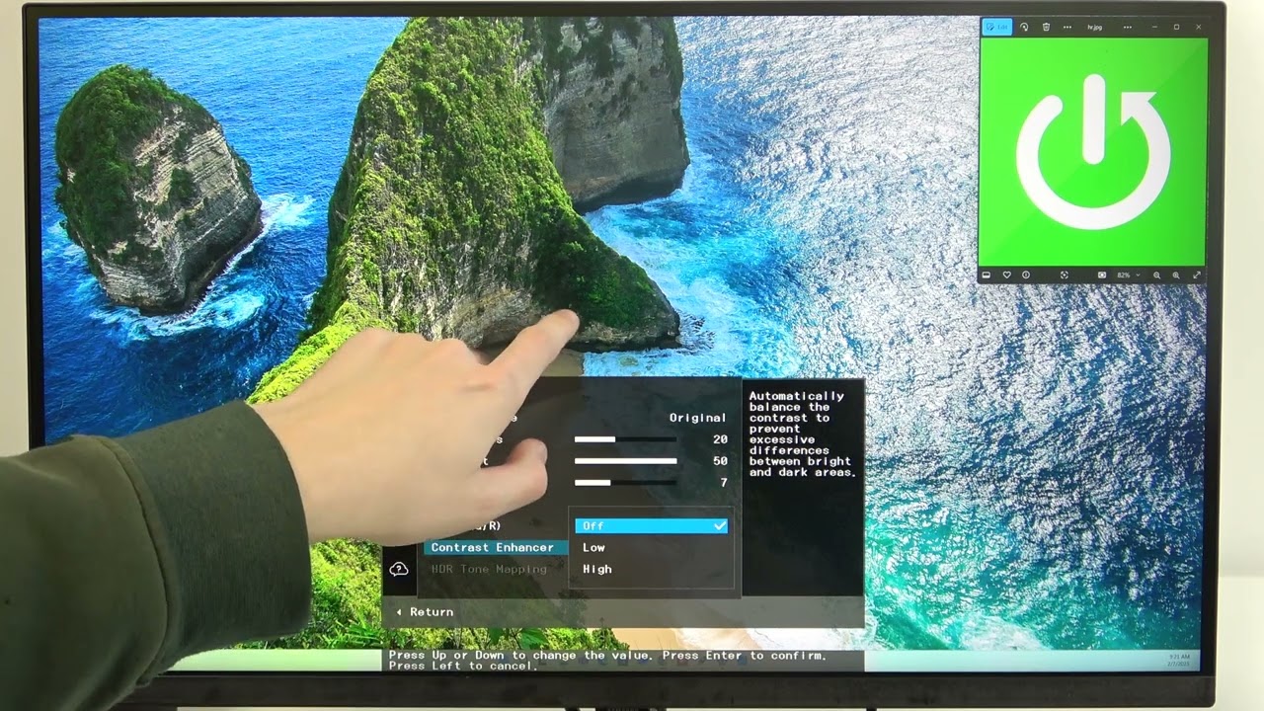This screenshot has height=711, width=1264.
Task: Open the 82% zoom level dropdown
Action: click(1129, 275)
